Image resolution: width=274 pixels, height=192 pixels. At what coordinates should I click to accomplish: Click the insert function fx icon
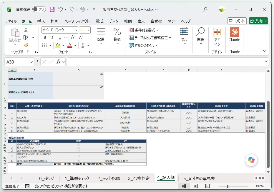(58, 62)
